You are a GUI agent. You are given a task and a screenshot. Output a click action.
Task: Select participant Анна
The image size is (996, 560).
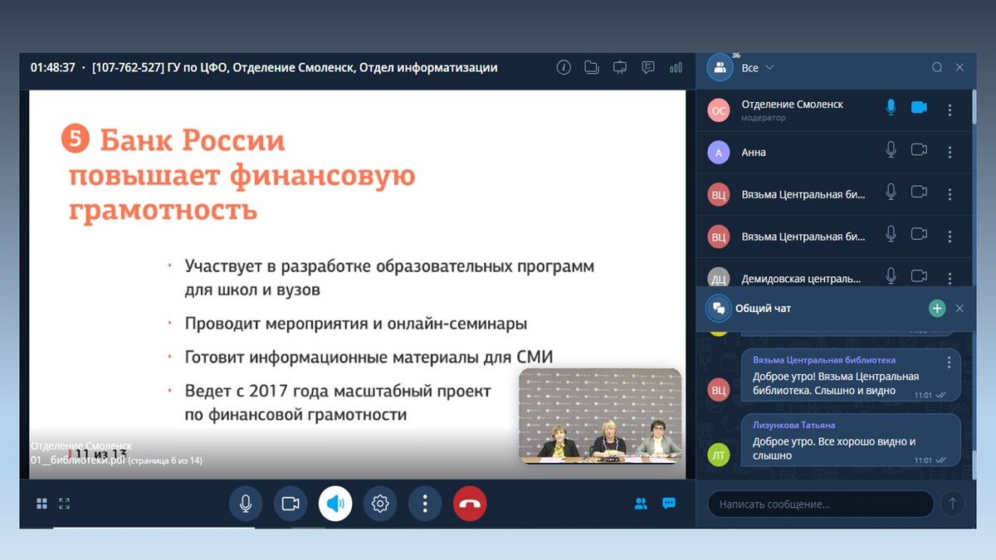[834, 152]
